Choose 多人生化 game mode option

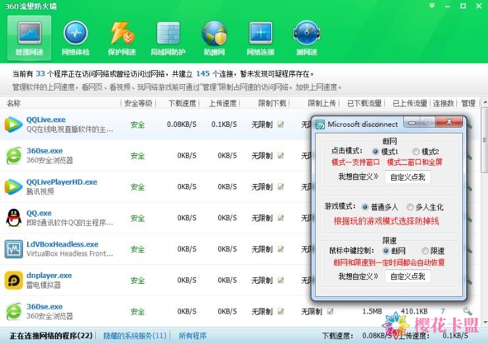pyautogui.click(x=410, y=207)
